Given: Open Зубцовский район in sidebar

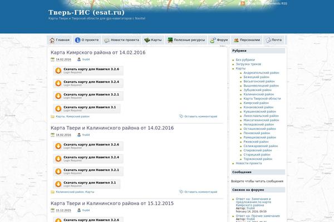Looking at the screenshot, I should [258, 90].
